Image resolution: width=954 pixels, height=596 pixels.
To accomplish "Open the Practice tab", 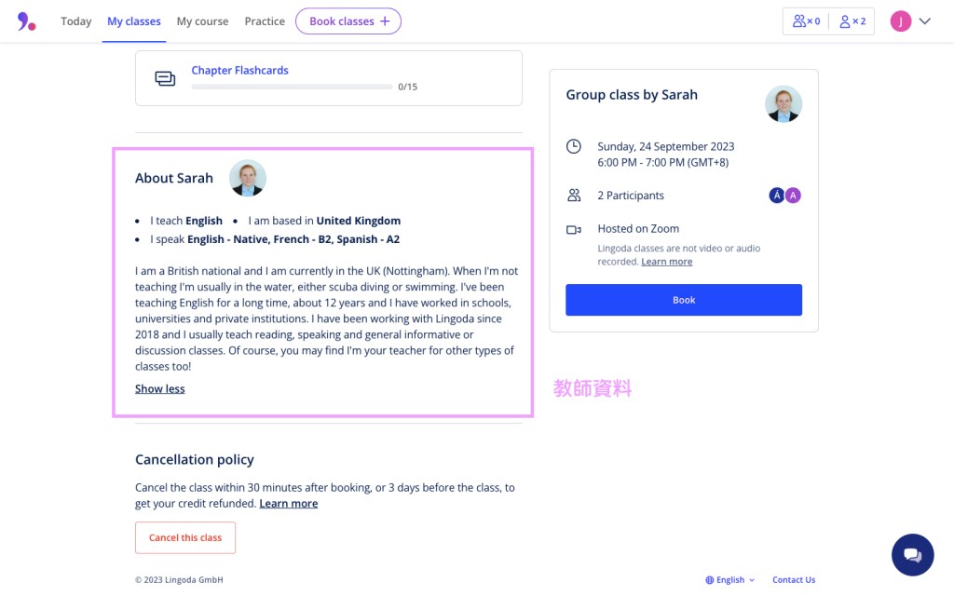I will pos(265,21).
